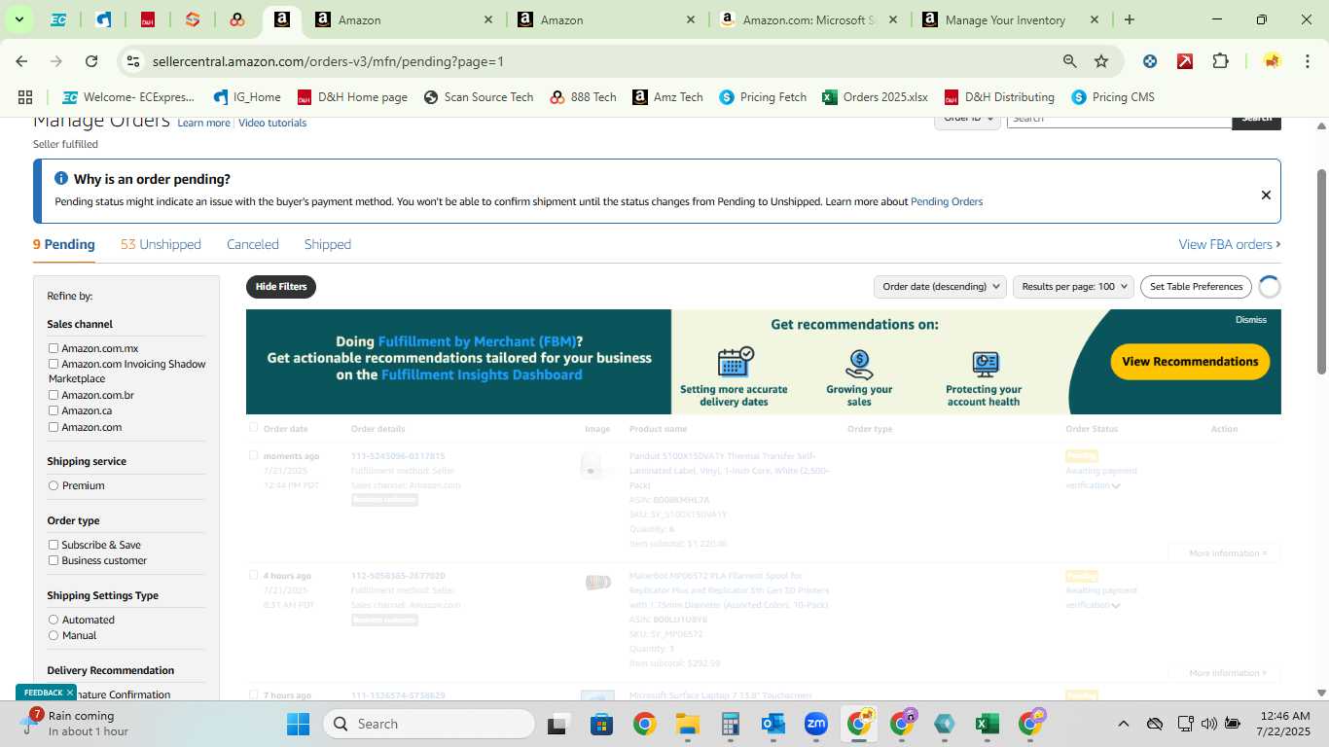Viewport: 1329px width, 747px height.
Task: Check the Amazon.ca sales channel
Action: click(54, 410)
